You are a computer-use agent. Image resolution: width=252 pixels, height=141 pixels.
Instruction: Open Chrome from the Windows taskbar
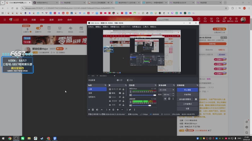10,138
